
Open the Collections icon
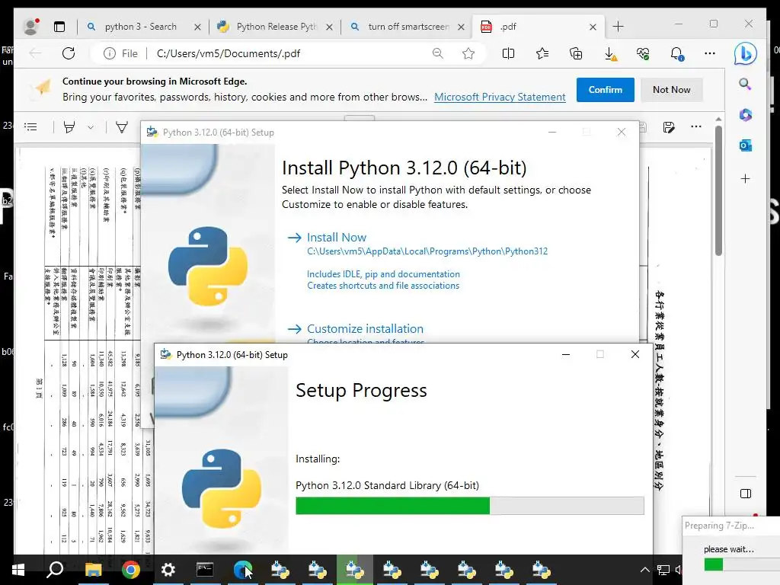pyautogui.click(x=576, y=53)
